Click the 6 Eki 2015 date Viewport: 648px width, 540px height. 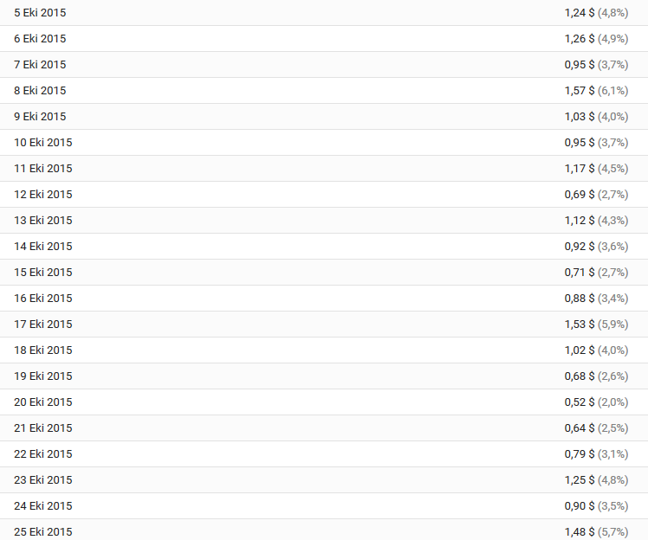(x=40, y=39)
